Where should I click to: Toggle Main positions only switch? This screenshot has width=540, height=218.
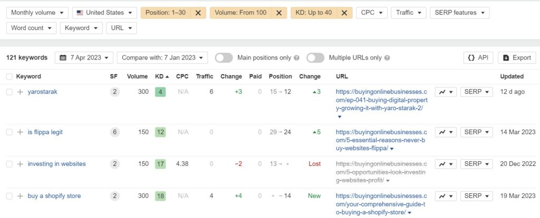tap(224, 58)
